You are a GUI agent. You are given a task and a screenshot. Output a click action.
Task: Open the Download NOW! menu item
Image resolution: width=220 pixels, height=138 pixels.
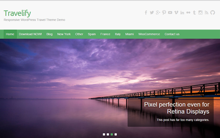pyautogui.click(x=30, y=34)
